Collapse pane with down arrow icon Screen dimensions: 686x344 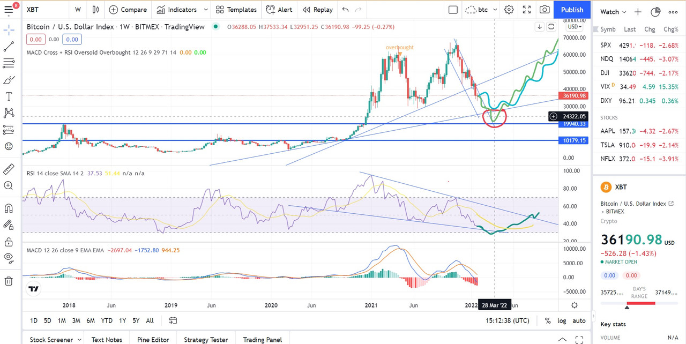tap(540, 27)
